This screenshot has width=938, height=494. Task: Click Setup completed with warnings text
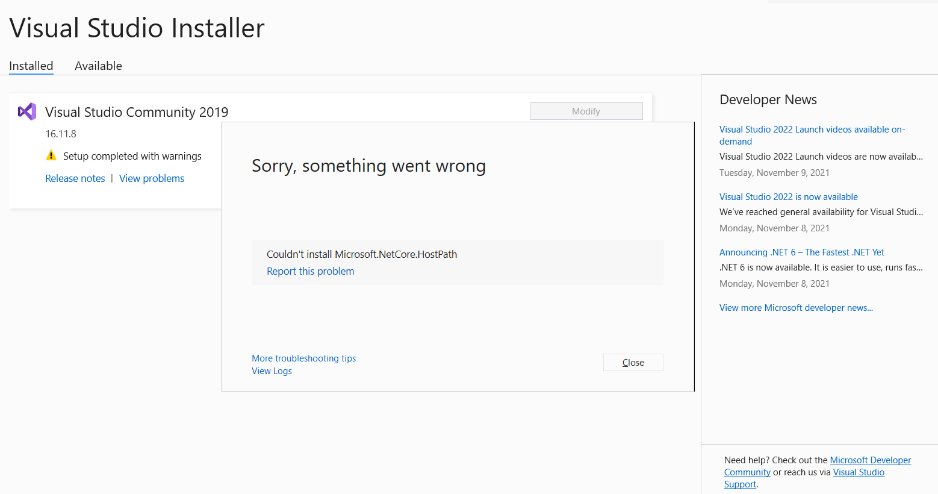[x=132, y=156]
